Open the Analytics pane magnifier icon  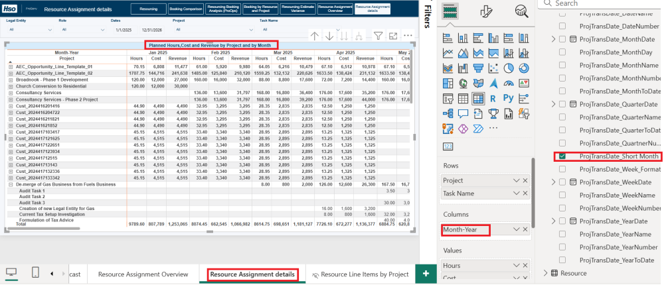521,11
